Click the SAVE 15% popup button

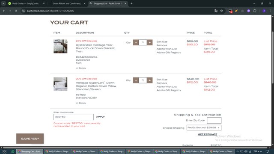pos(30,139)
